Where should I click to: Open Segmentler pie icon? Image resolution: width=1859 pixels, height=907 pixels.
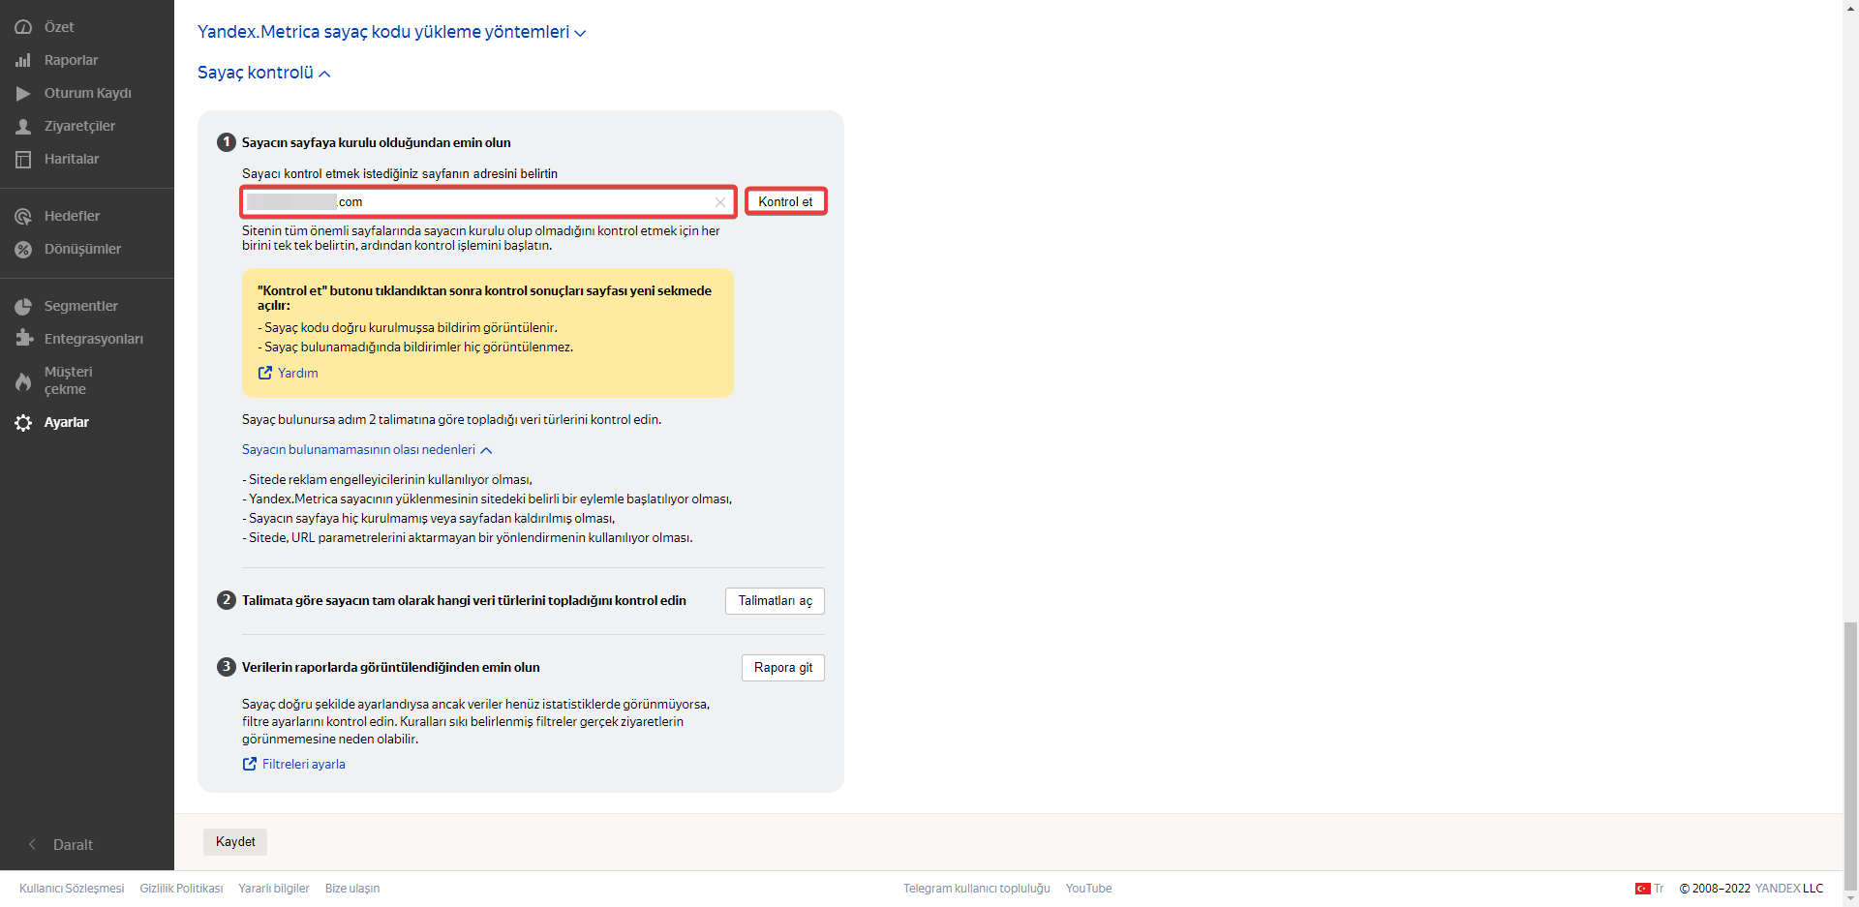point(23,306)
